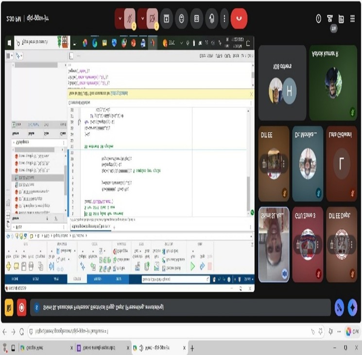Click the Present screen icon
The image size is (362, 355).
pyautogui.click(x=166, y=18)
